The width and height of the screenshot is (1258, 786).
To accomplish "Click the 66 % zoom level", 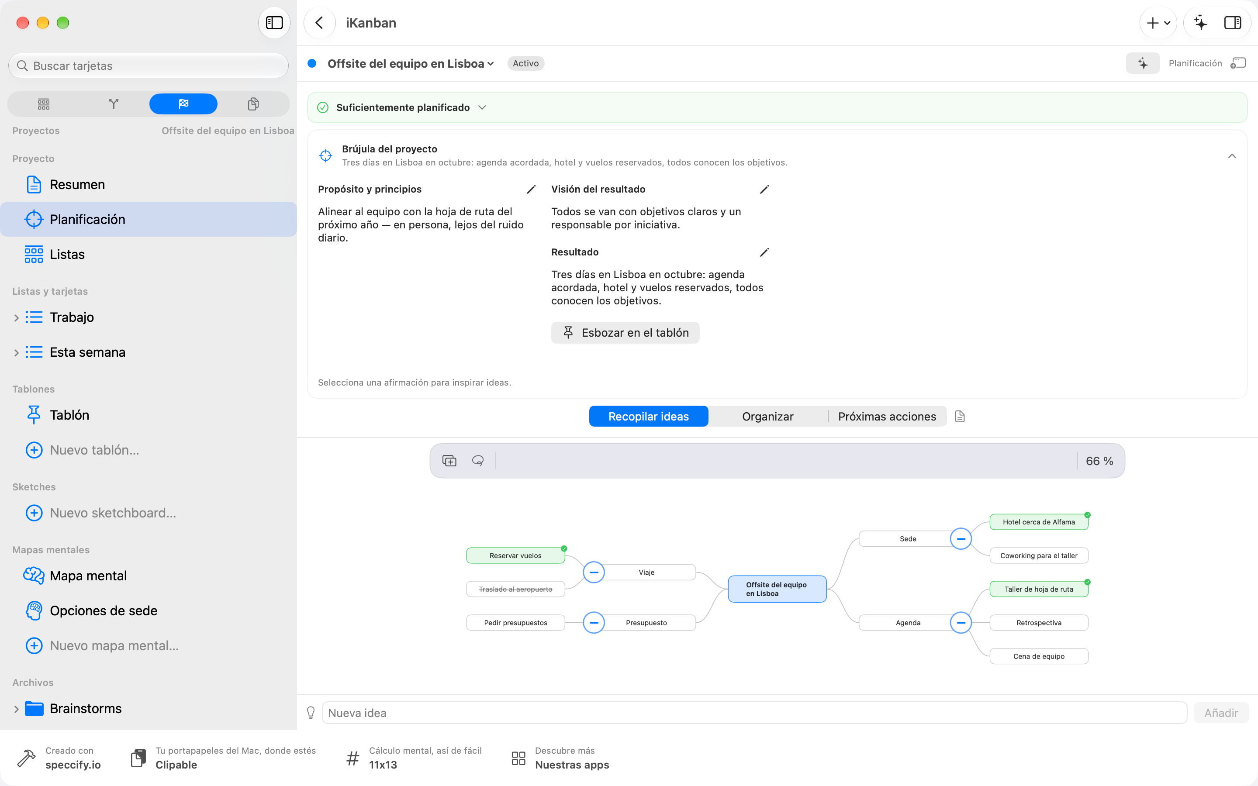I will click(x=1099, y=461).
